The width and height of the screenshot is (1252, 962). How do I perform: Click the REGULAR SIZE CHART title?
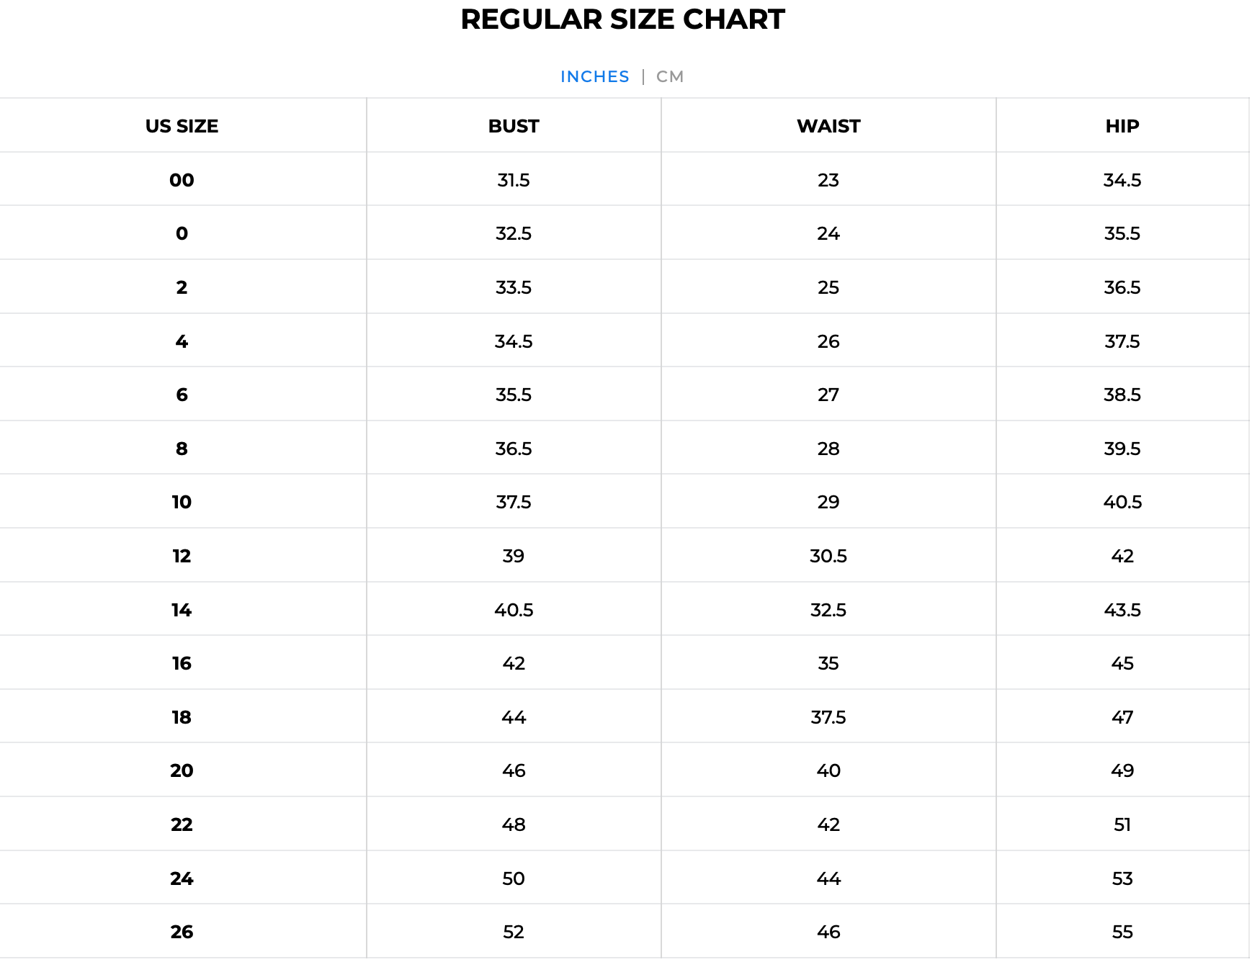[623, 19]
